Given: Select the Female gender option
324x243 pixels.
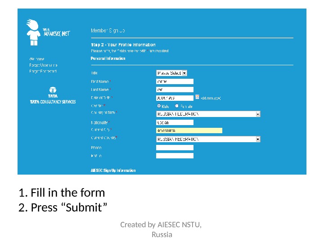Looking at the screenshot, I should click(x=176, y=106).
